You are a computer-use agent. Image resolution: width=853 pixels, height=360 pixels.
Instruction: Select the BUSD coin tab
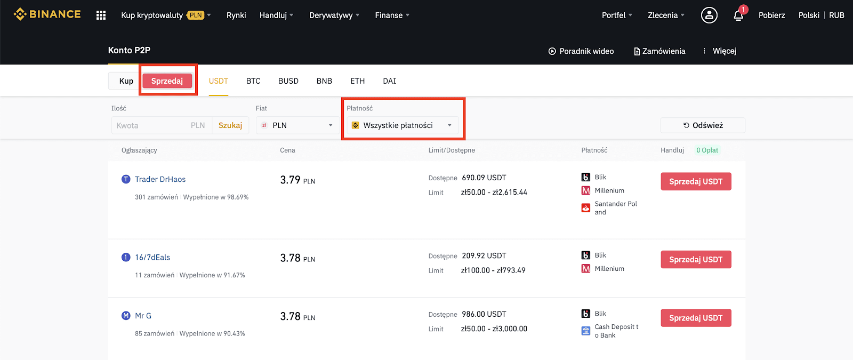click(288, 81)
